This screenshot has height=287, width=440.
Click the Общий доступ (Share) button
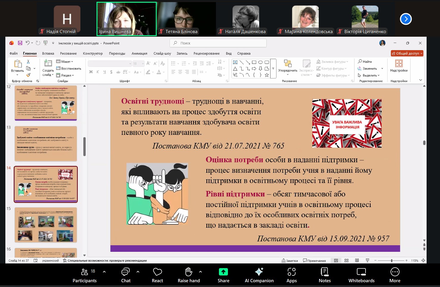(407, 53)
